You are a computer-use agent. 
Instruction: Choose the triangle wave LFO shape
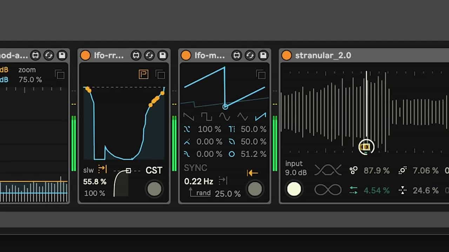pos(243,116)
